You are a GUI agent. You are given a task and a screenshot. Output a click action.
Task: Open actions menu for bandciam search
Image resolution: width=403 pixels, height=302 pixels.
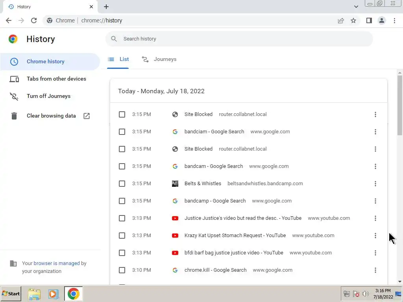click(375, 132)
